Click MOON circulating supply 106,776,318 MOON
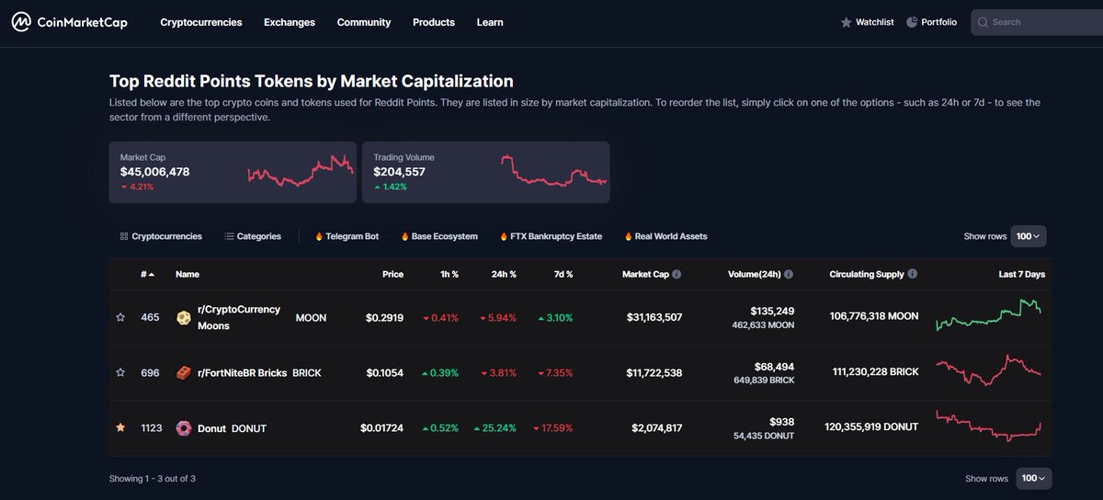Image resolution: width=1103 pixels, height=500 pixels. click(873, 316)
